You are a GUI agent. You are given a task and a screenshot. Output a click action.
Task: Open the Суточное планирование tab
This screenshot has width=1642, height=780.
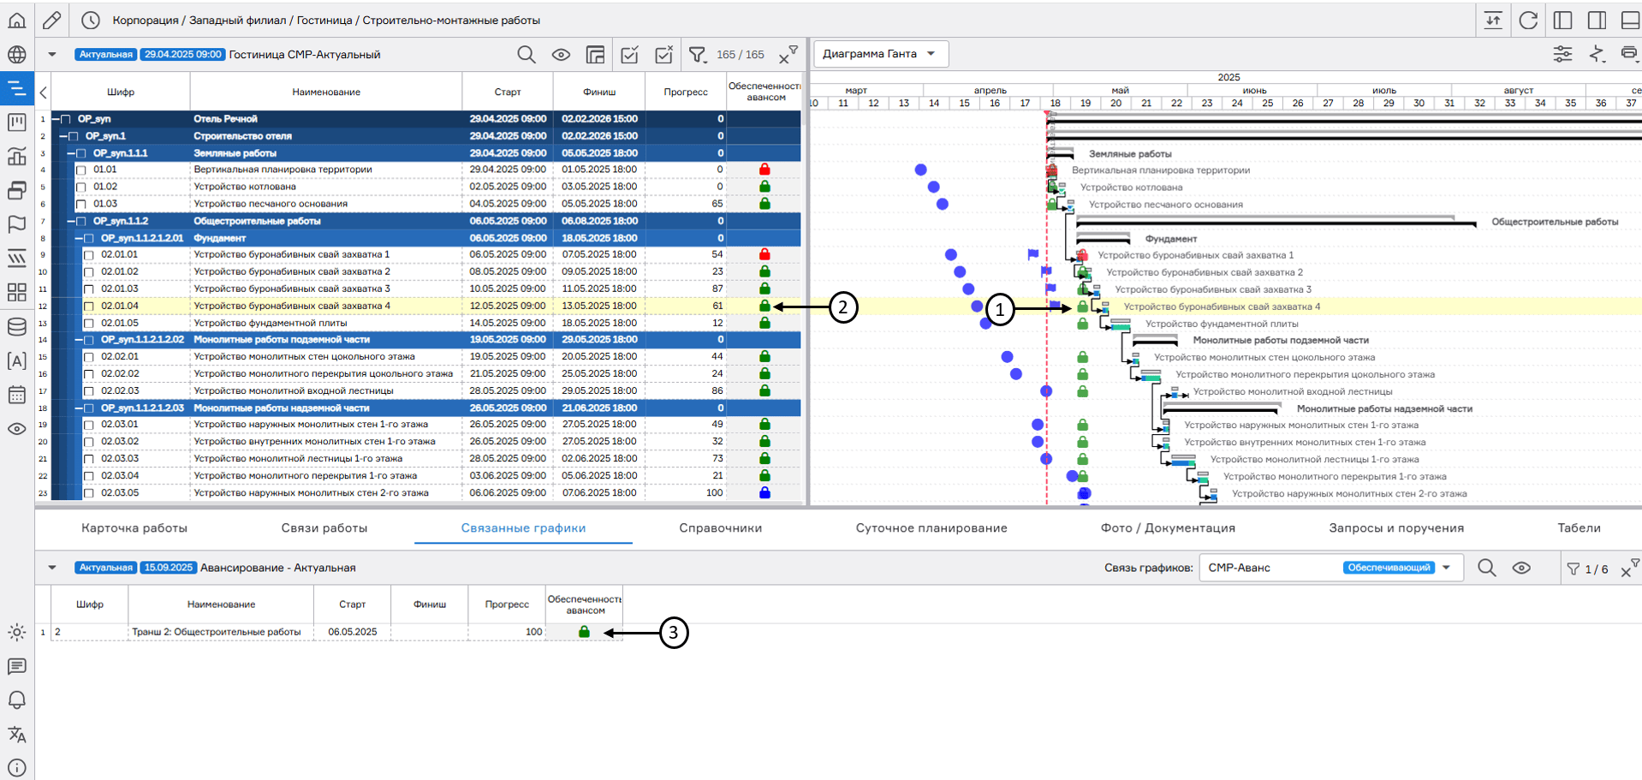[931, 528]
